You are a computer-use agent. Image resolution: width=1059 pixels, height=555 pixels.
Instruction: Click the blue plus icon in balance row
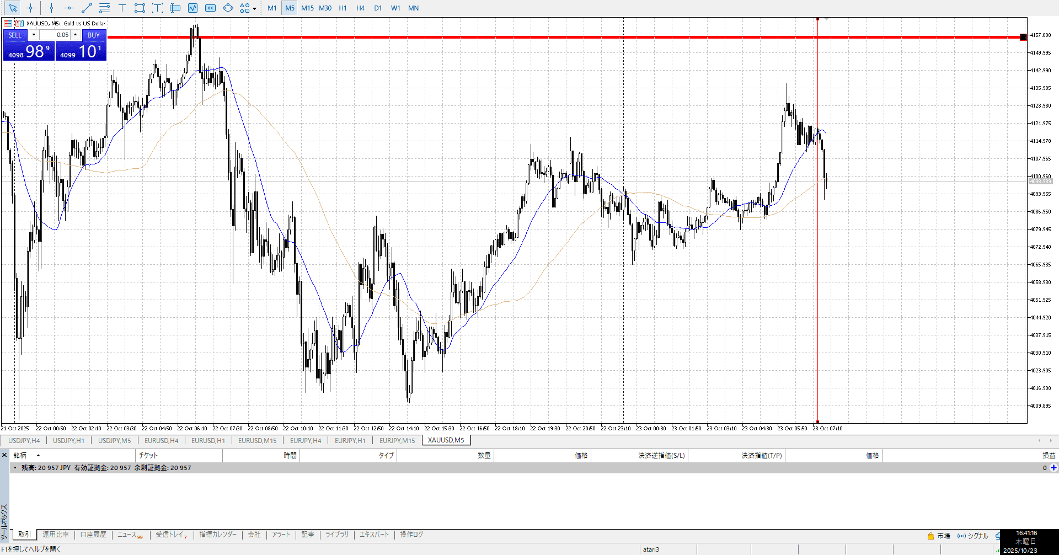(1053, 468)
